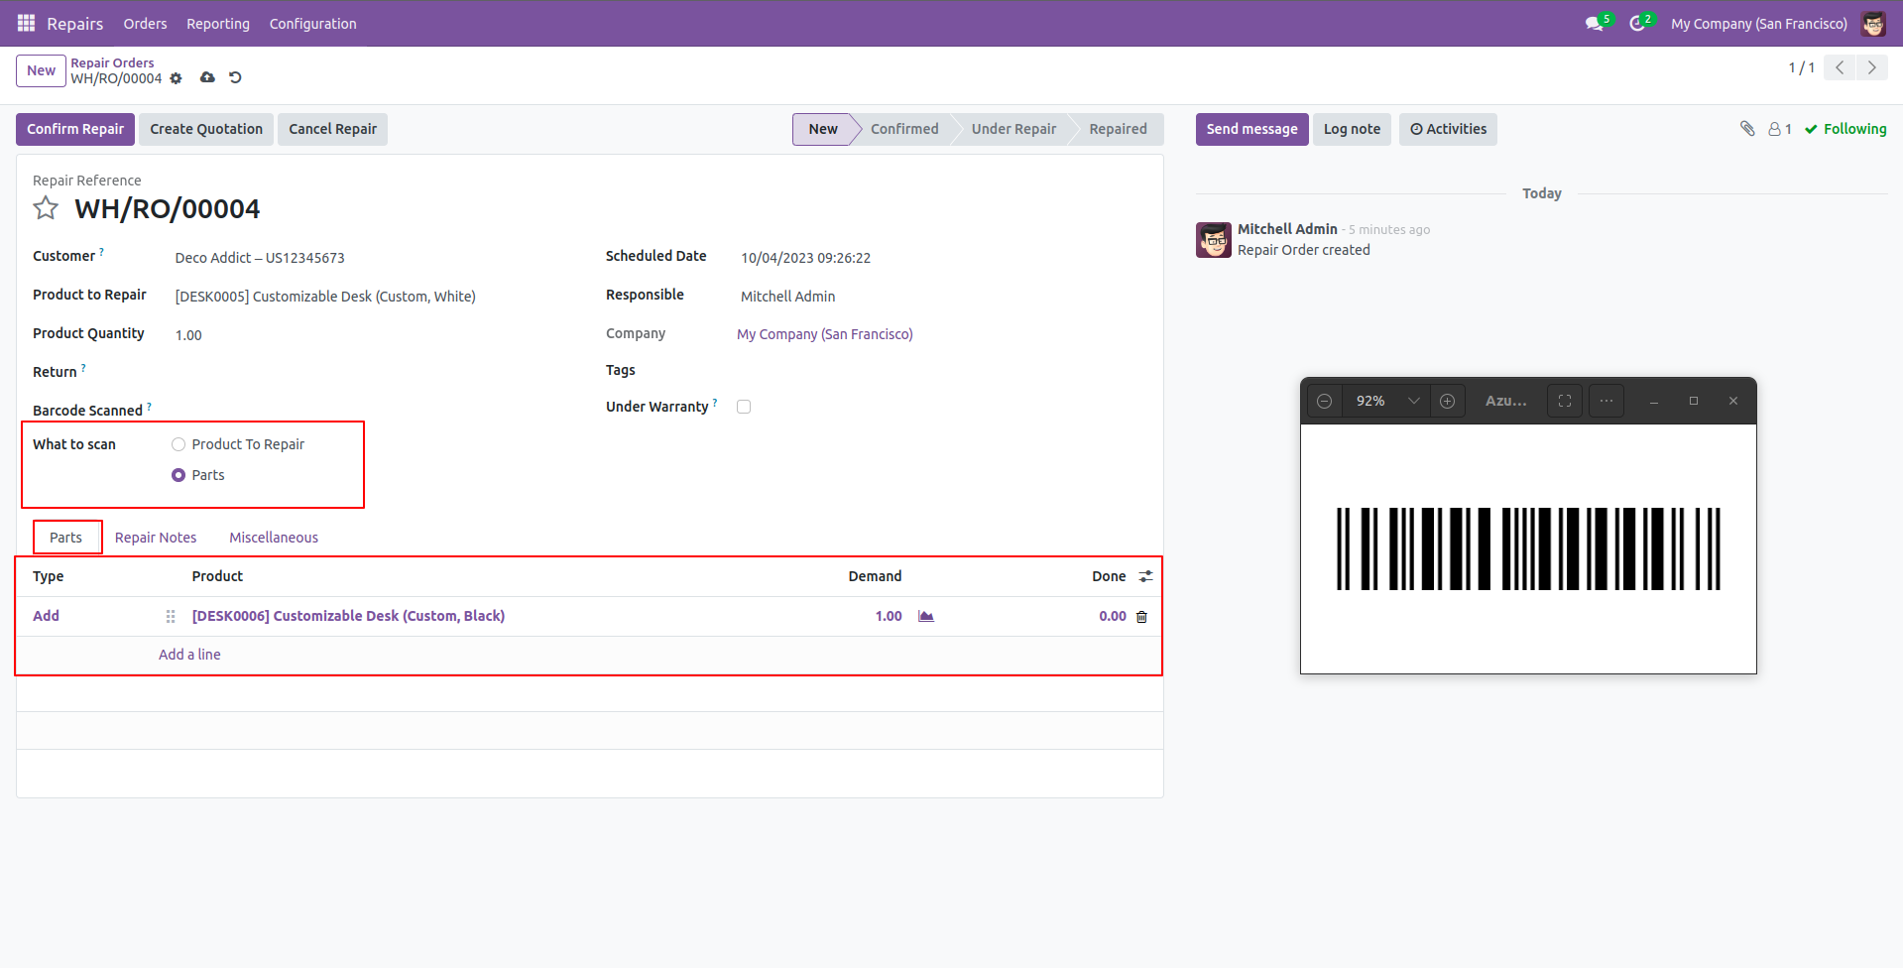
Task: Click the discard changes undo icon
Action: [x=235, y=77]
